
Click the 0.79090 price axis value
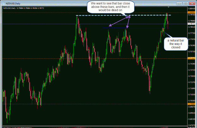pos(191,21)
